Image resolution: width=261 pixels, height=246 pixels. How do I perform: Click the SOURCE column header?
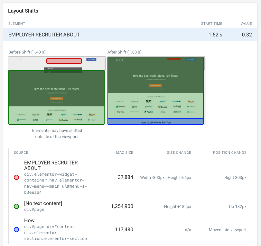point(21,153)
